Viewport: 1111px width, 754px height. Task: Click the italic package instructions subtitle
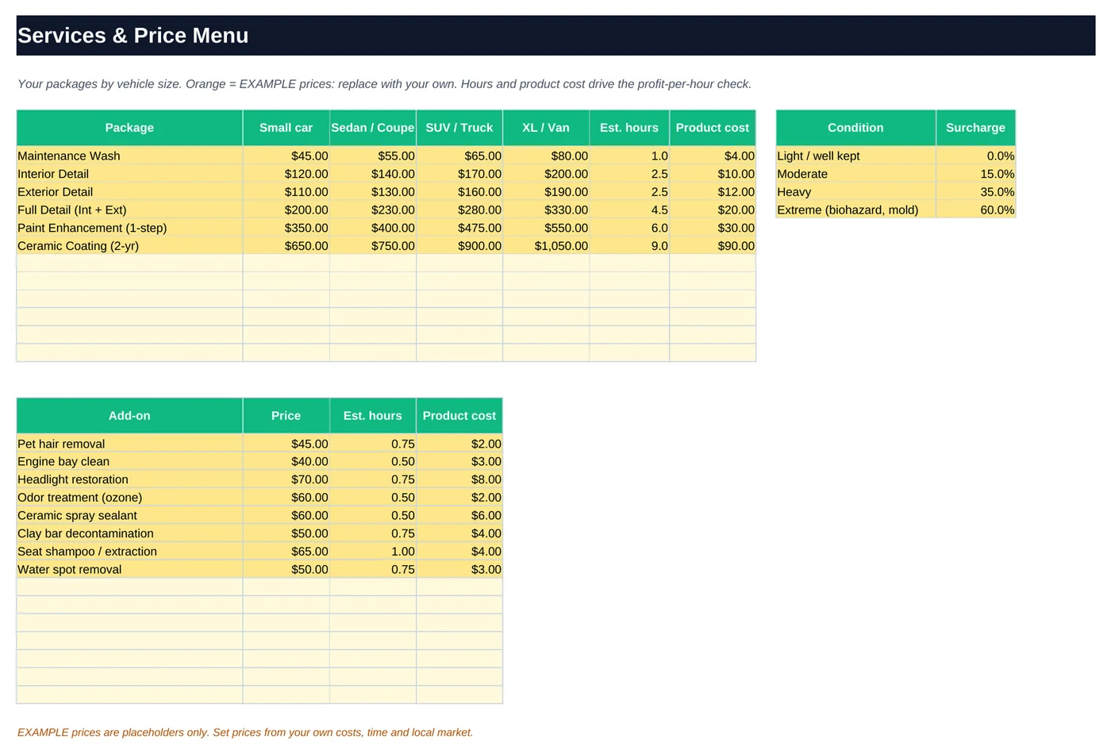coord(384,84)
